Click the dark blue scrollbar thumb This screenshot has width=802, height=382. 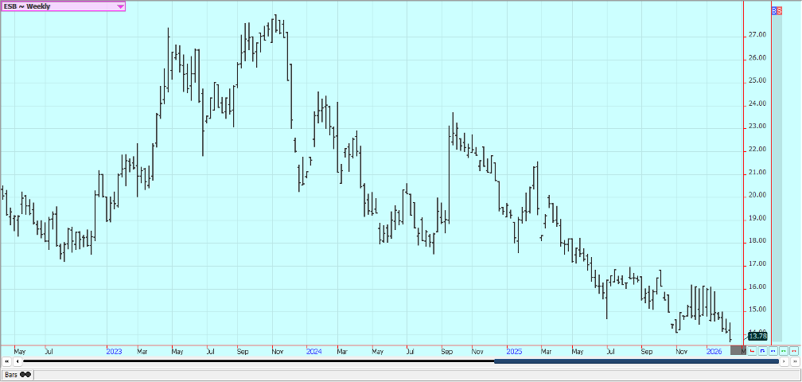[635, 361]
